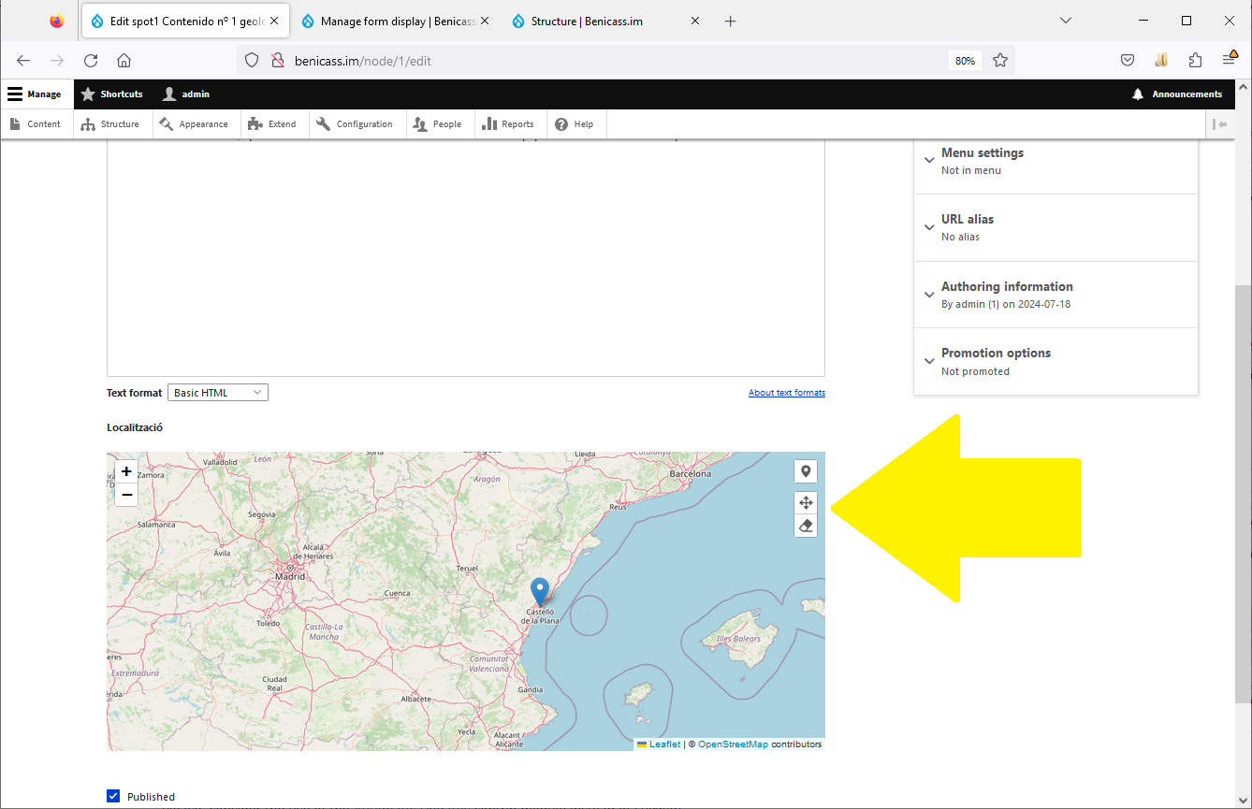Switch to the 'Manage form display' tab

pos(395,21)
